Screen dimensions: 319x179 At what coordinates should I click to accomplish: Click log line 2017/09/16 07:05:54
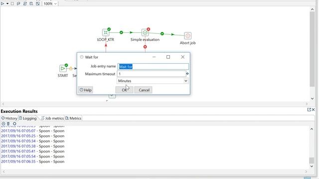(33, 157)
